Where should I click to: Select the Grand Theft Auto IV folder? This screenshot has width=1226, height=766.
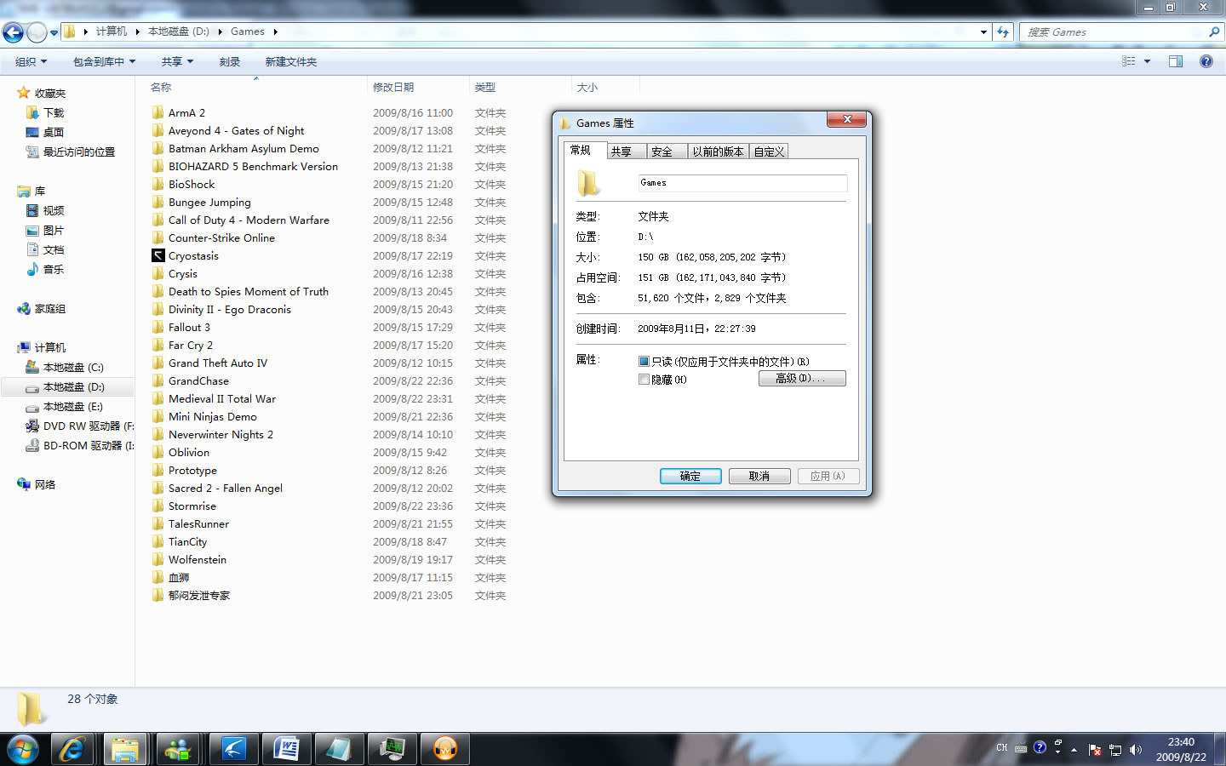tap(218, 363)
